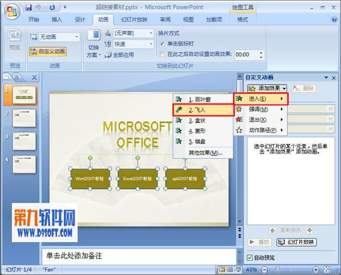Open the Office button menu

[x=12, y=11]
